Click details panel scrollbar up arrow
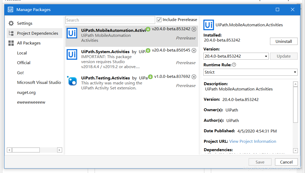The image size is (305, 173). 296,84
